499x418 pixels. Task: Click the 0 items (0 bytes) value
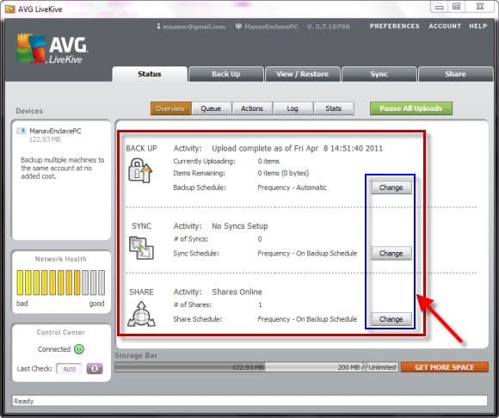pos(283,173)
